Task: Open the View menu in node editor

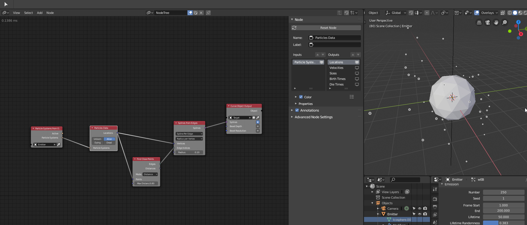Action: coord(16,13)
